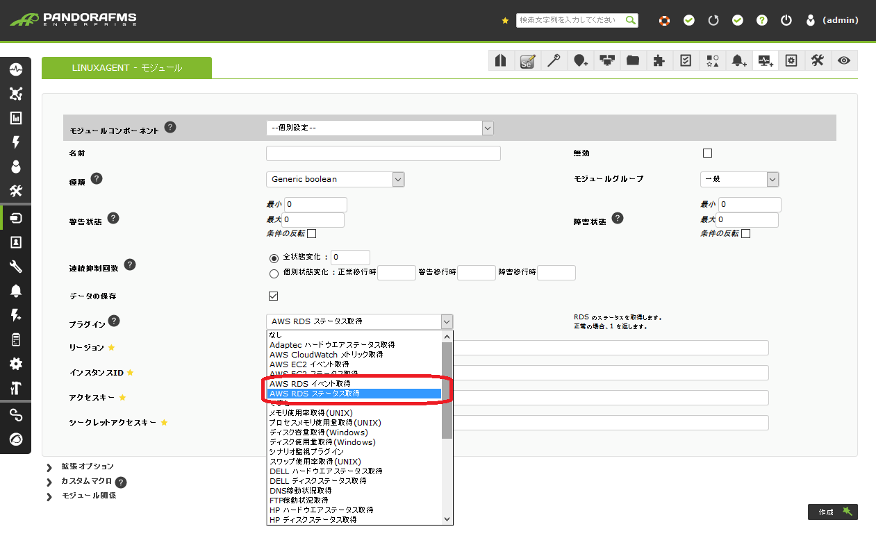
Task: Open the resources sidebar icon with plug
Action: tap(15, 218)
